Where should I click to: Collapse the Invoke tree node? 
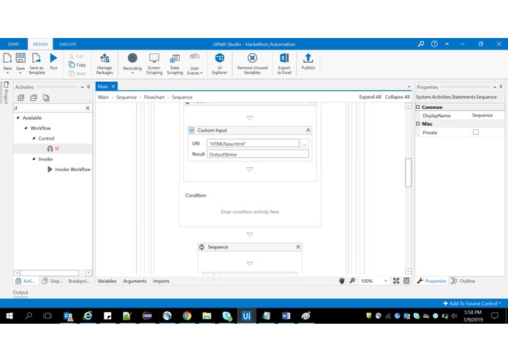tap(34, 159)
